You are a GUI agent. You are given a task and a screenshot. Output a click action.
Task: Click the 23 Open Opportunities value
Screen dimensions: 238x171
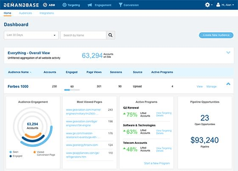coord(205,118)
